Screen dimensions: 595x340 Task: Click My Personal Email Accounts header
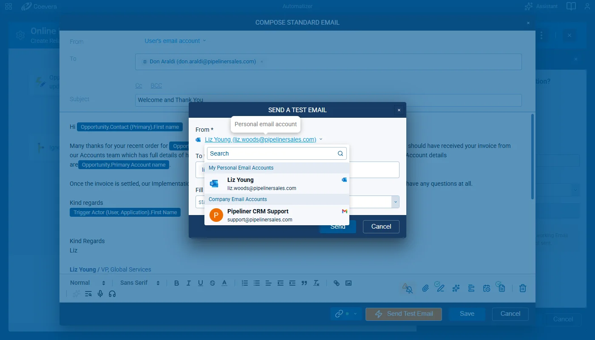tap(277, 168)
